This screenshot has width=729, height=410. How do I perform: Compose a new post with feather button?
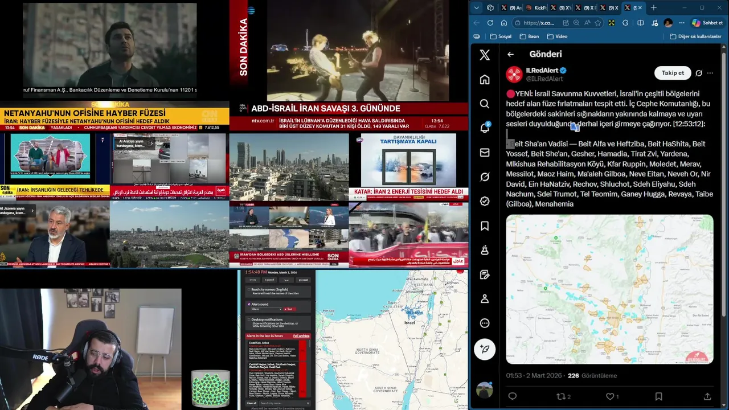click(x=485, y=348)
